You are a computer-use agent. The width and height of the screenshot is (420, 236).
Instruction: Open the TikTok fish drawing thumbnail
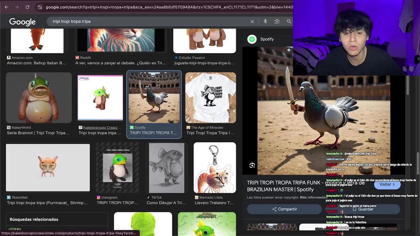pos(166,167)
